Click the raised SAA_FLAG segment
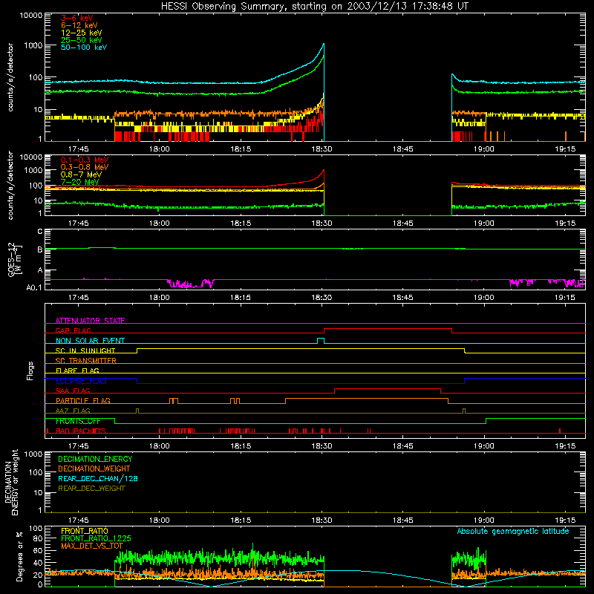594x594 pixels. [388, 389]
